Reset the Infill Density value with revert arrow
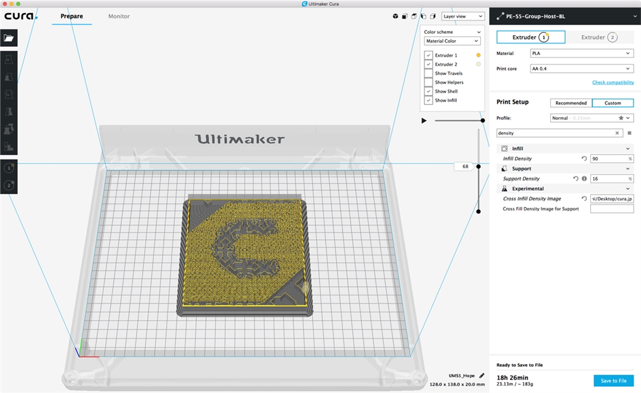Image resolution: width=641 pixels, height=393 pixels. pyautogui.click(x=584, y=159)
